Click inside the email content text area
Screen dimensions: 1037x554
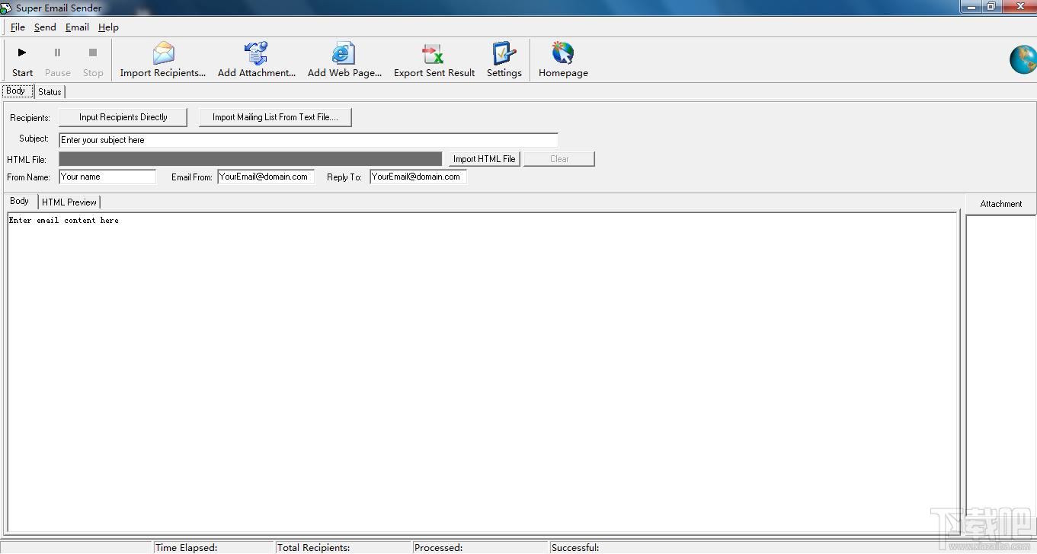pyautogui.click(x=482, y=372)
